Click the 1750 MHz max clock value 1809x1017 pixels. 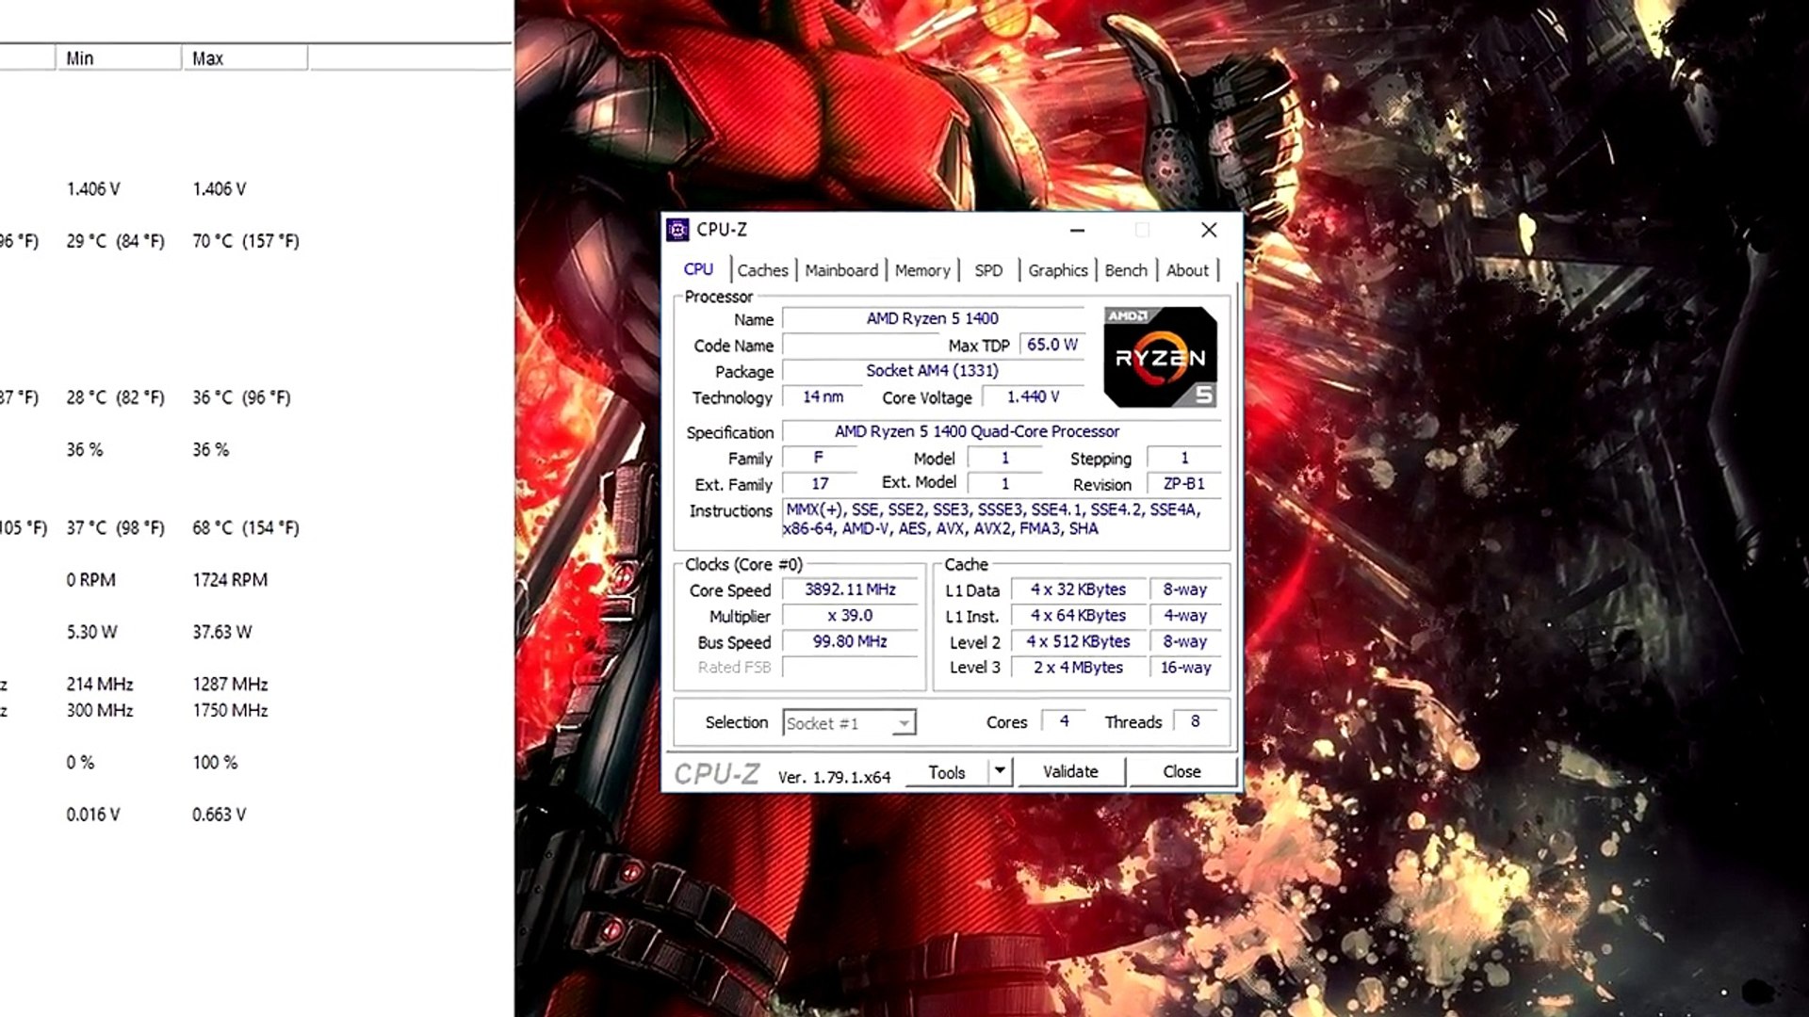(230, 710)
